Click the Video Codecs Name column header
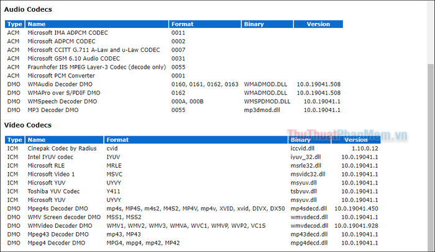The height and width of the screenshot is (252, 435). coord(65,140)
